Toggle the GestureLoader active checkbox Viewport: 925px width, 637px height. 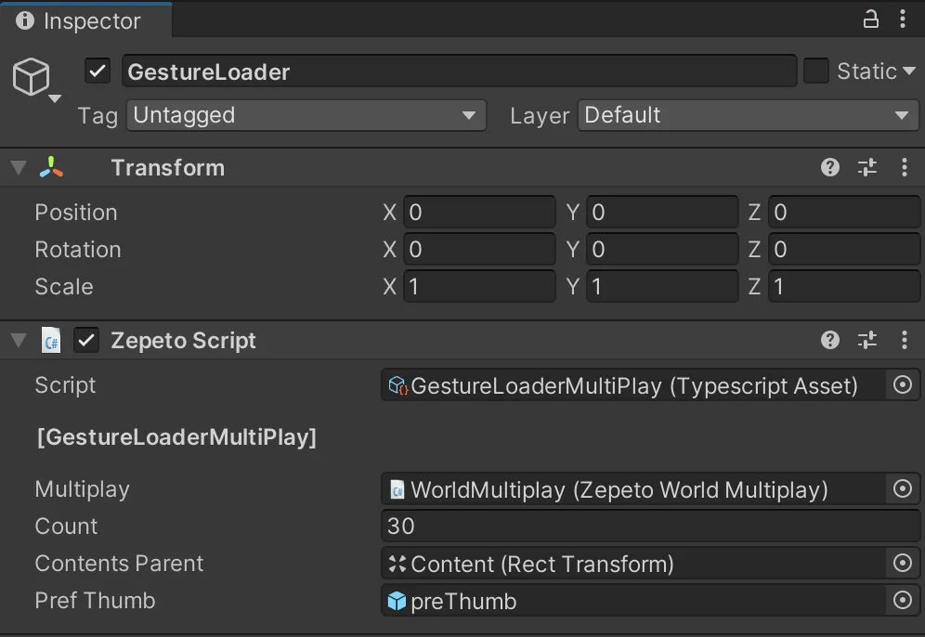[97, 71]
